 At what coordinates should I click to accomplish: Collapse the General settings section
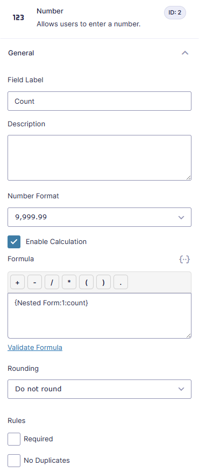(x=185, y=53)
